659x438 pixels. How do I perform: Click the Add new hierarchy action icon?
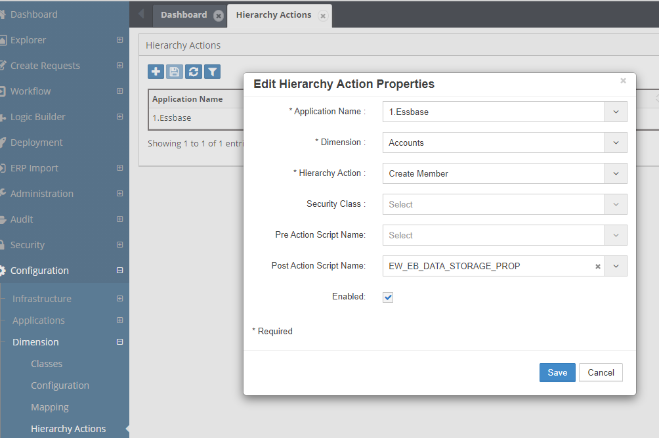(156, 71)
